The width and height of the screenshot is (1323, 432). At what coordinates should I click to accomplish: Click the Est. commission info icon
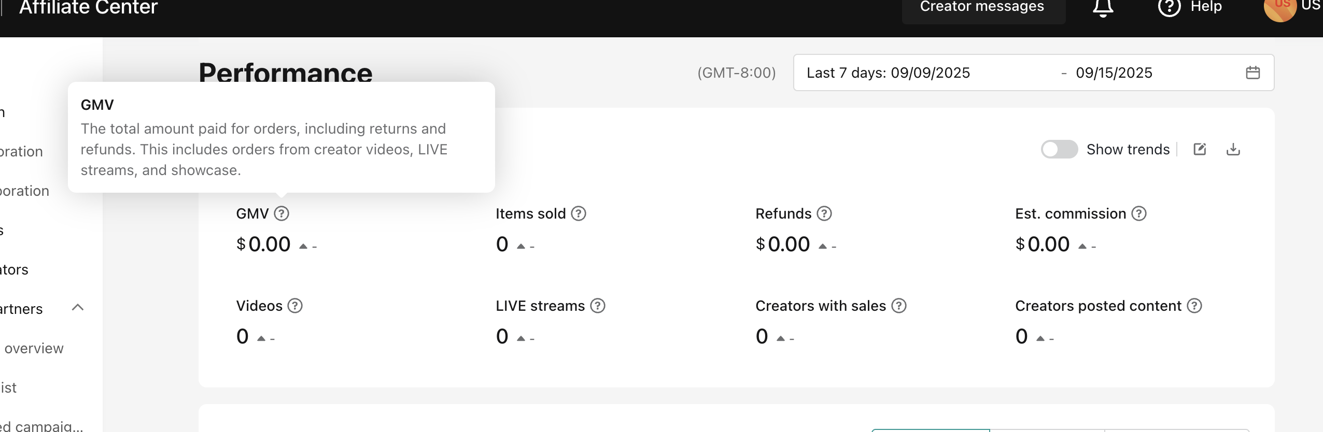click(1139, 213)
